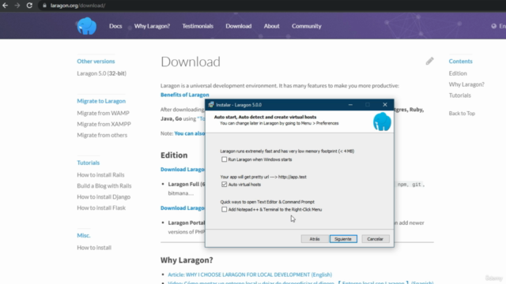The width and height of the screenshot is (506, 284).
Task: Click the browser forward arrow
Action: click(x=17, y=6)
